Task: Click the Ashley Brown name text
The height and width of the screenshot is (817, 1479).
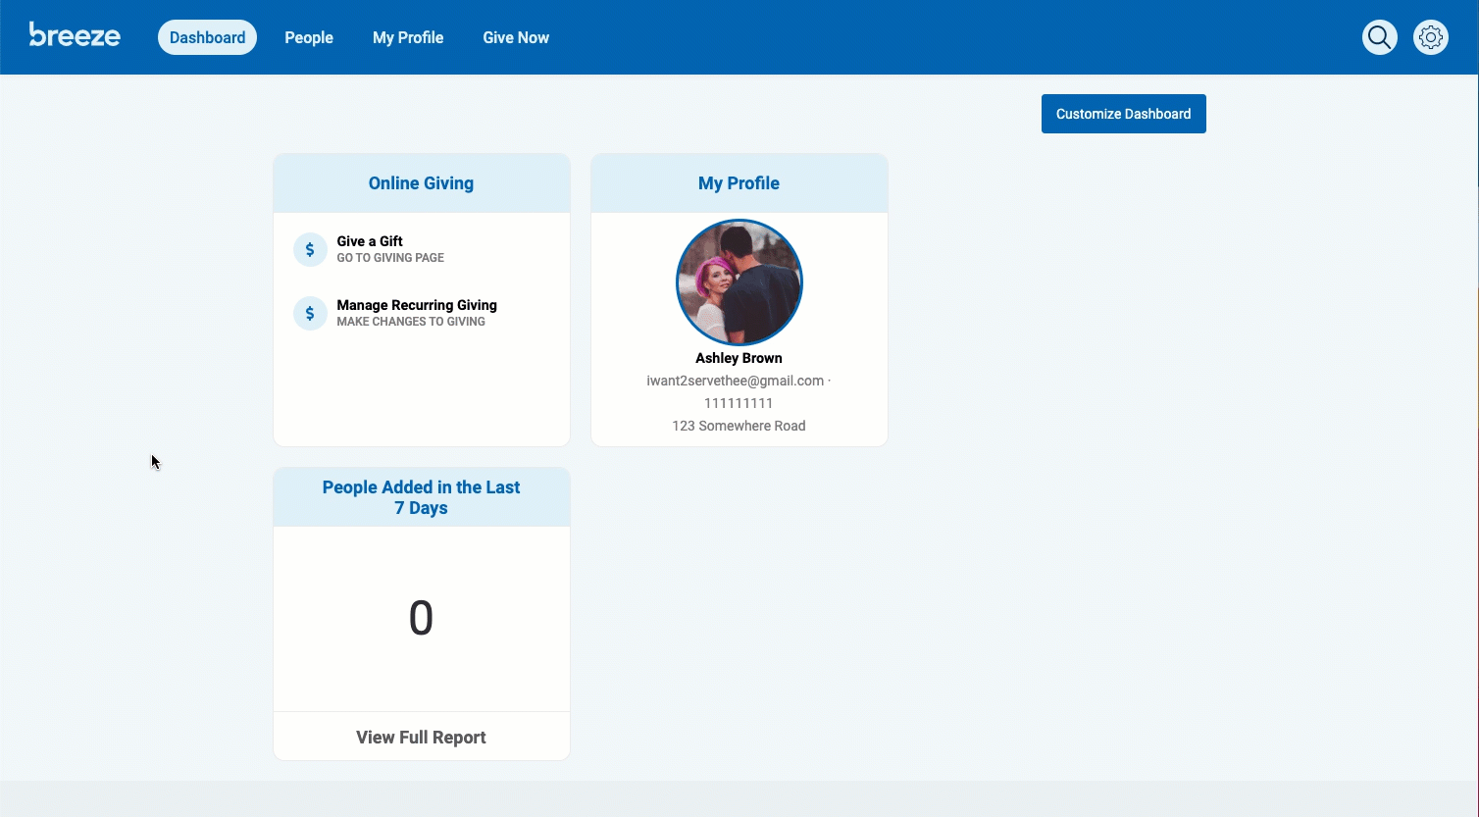Action: 739,358
